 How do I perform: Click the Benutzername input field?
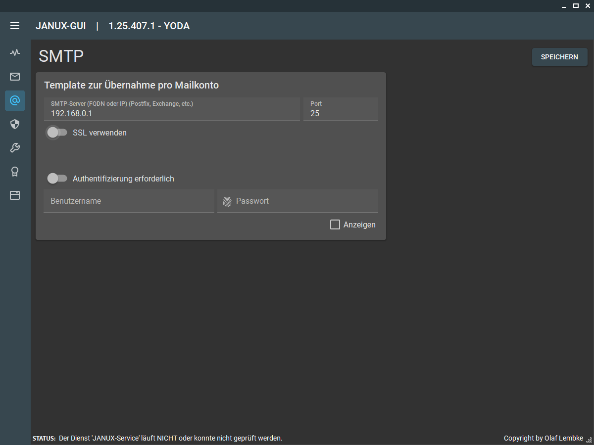129,201
